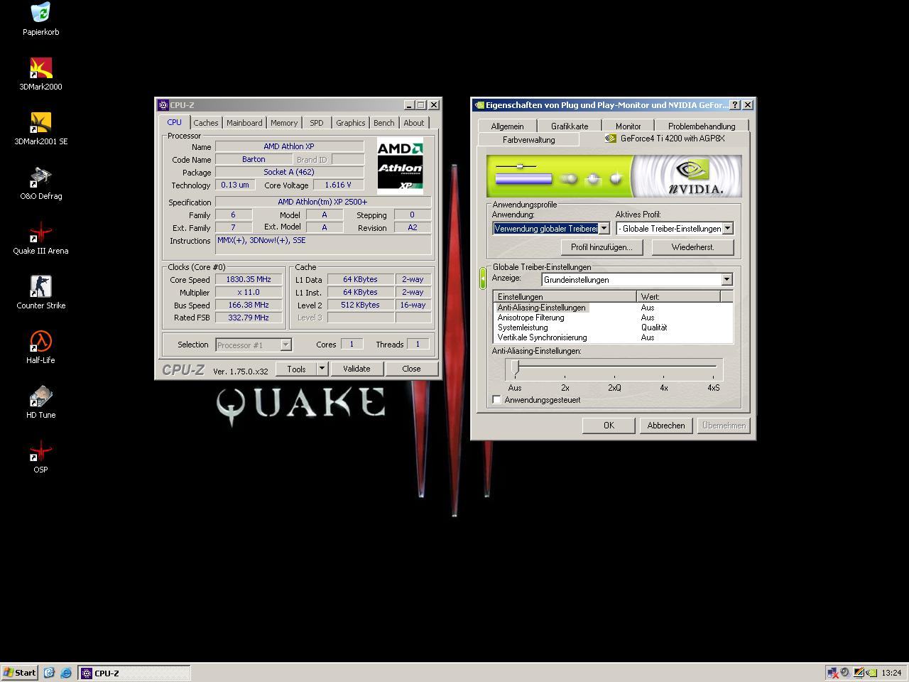The image size is (909, 682).
Task: Open the Anwendung dropdown
Action: [x=604, y=229]
